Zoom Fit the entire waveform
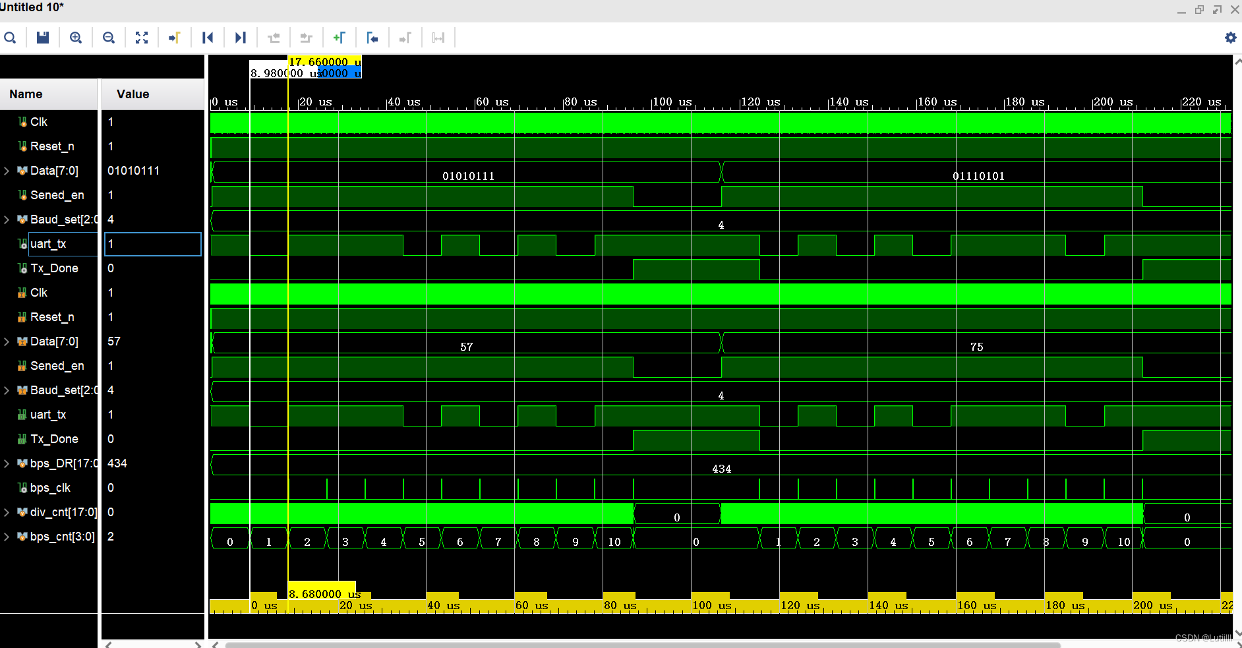Screen dimensions: 1242x648 pos(142,38)
